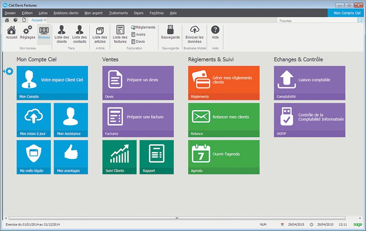Open Gérer mes règlements clients tile
This screenshot has height=231, width=366.
coord(223,83)
